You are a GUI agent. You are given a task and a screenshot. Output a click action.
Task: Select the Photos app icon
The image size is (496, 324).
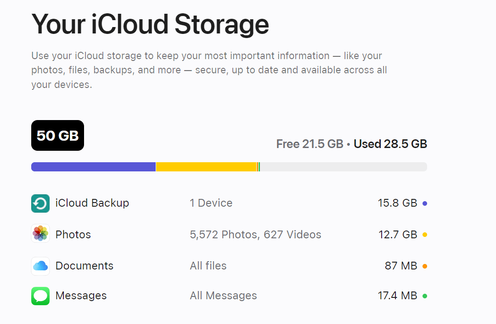coord(40,234)
